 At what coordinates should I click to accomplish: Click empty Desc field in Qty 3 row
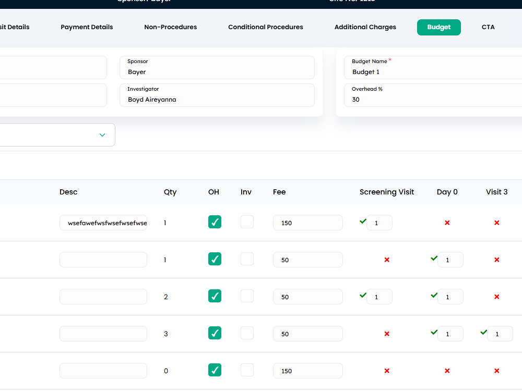point(103,334)
